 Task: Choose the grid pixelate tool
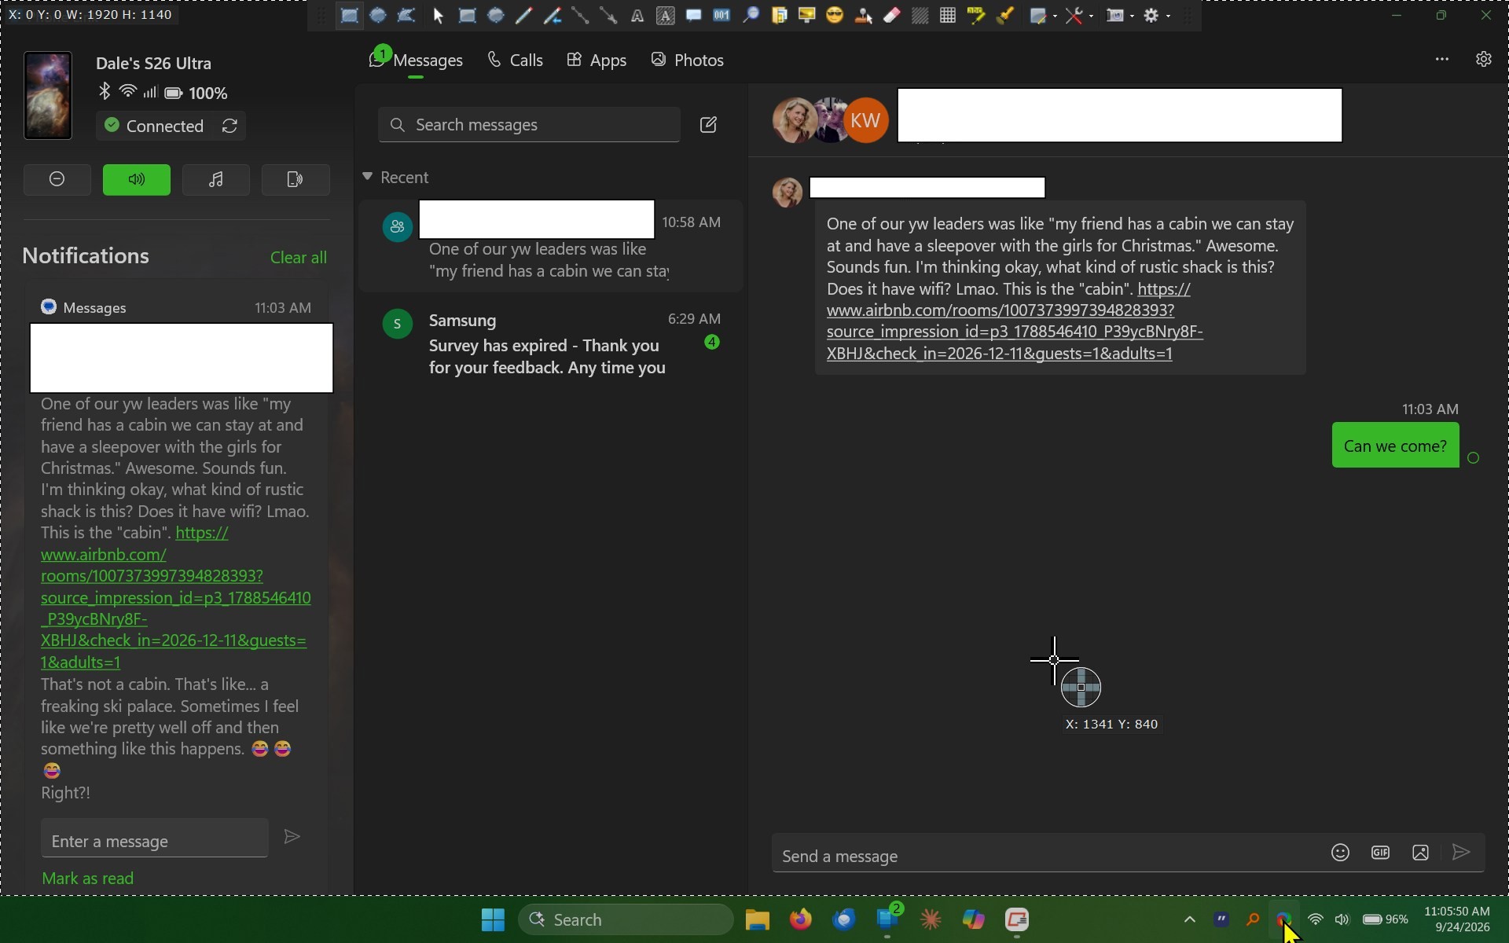948,15
